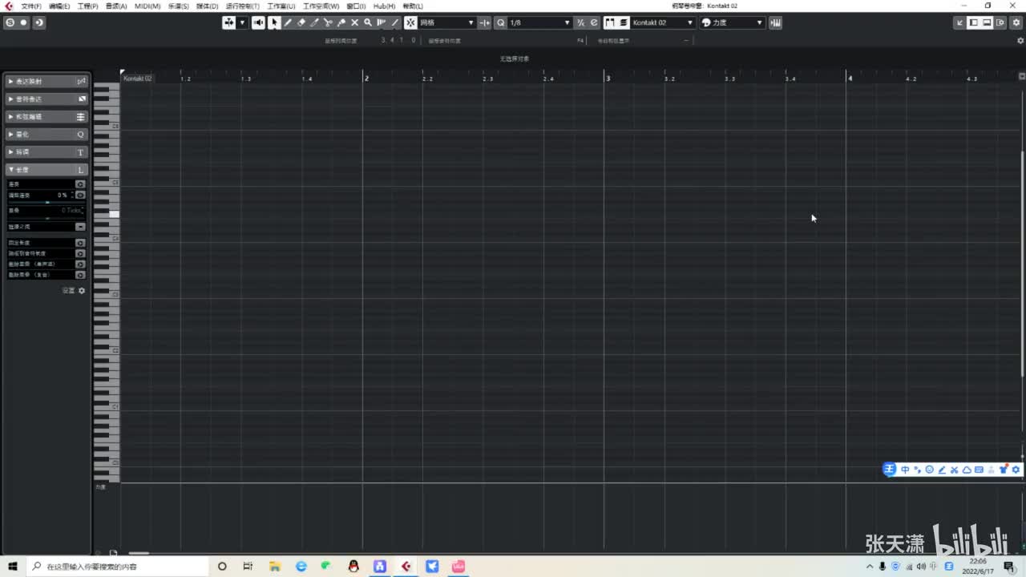The width and height of the screenshot is (1026, 577).
Task: Click bar 3 on the ruler
Action: 608,78
